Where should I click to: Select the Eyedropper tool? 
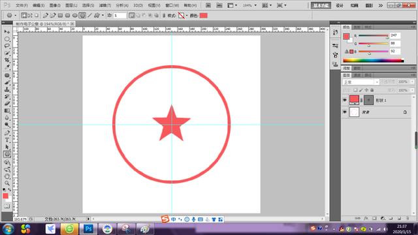click(x=7, y=67)
